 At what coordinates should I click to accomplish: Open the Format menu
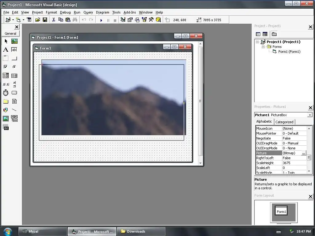(x=51, y=12)
